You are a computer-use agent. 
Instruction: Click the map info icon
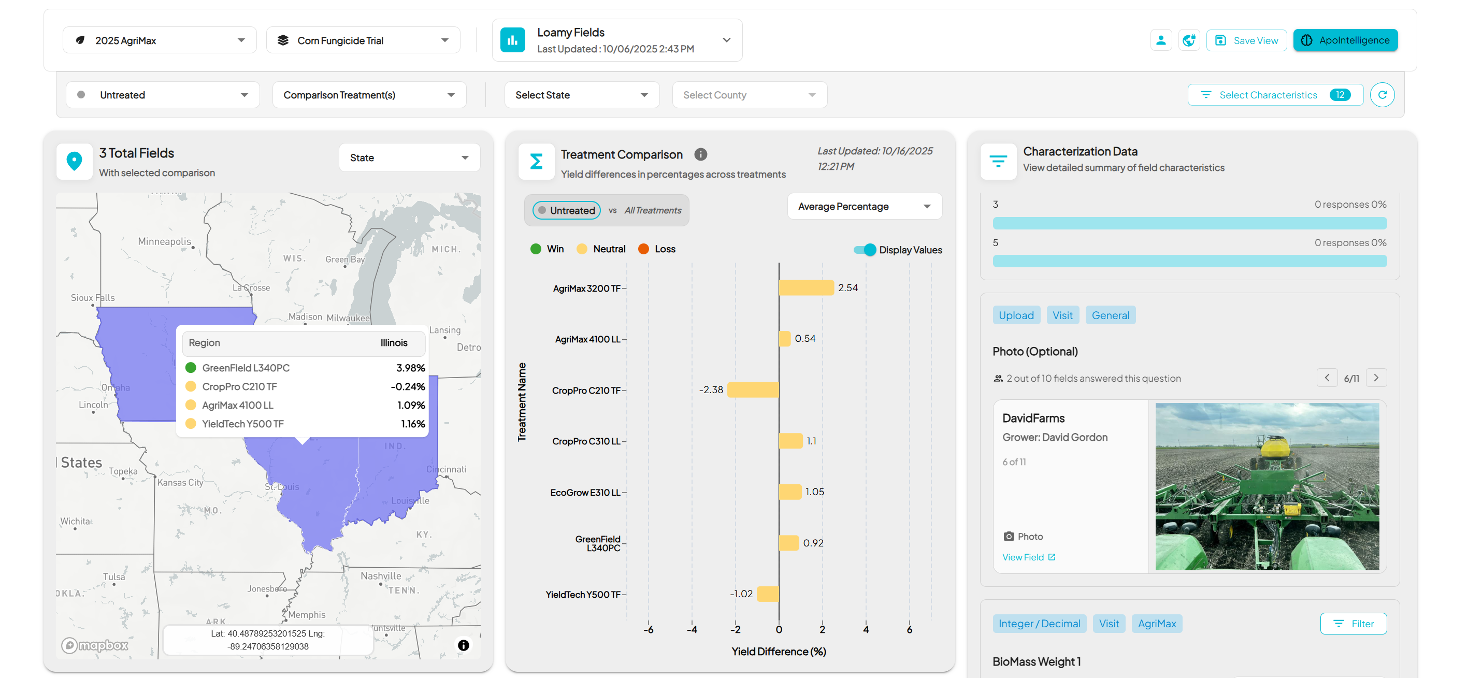coord(463,645)
